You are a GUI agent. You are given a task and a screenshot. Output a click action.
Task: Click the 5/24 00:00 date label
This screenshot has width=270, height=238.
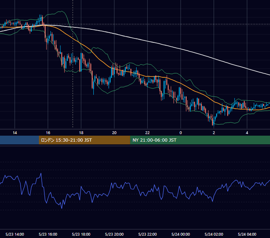(181, 234)
